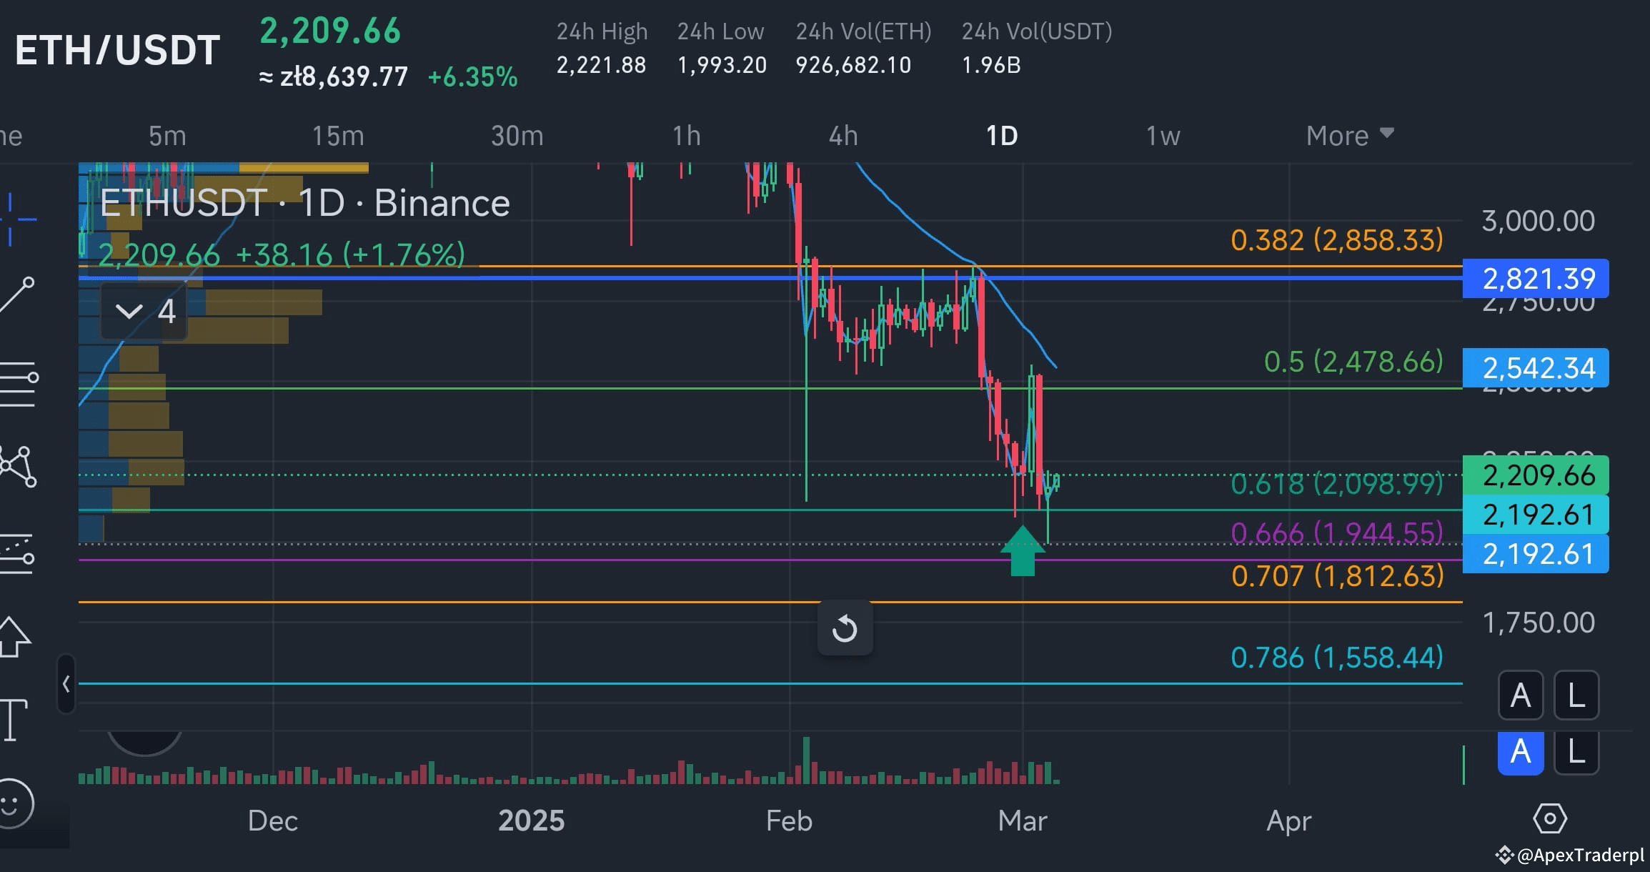The image size is (1650, 872).
Task: Switch to the 15m timeframe
Action: tap(338, 136)
